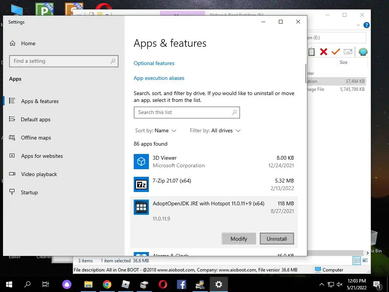This screenshot has width=389, height=292.
Task: Open Task View on the taskbar
Action: pyautogui.click(x=46, y=284)
